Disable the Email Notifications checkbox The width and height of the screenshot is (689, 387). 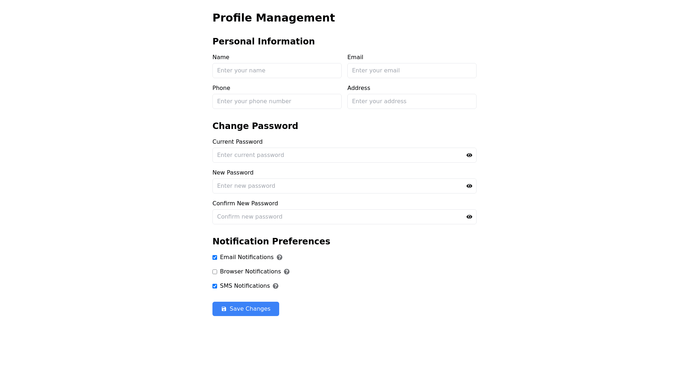click(x=215, y=258)
